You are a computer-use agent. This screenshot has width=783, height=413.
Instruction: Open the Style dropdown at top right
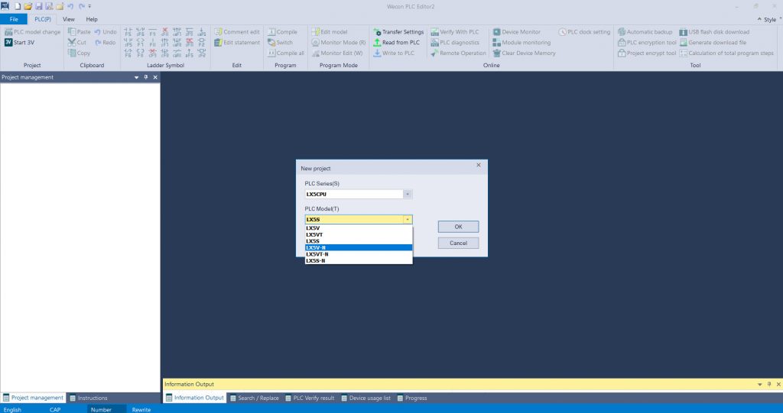[x=769, y=19]
